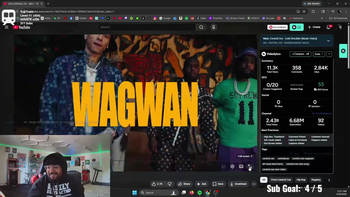Click the Download button
The height and width of the screenshot is (197, 350).
pyautogui.click(x=238, y=184)
